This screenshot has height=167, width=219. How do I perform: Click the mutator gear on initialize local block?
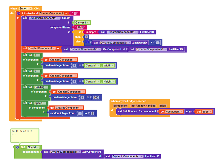pyautogui.click(x=19, y=13)
